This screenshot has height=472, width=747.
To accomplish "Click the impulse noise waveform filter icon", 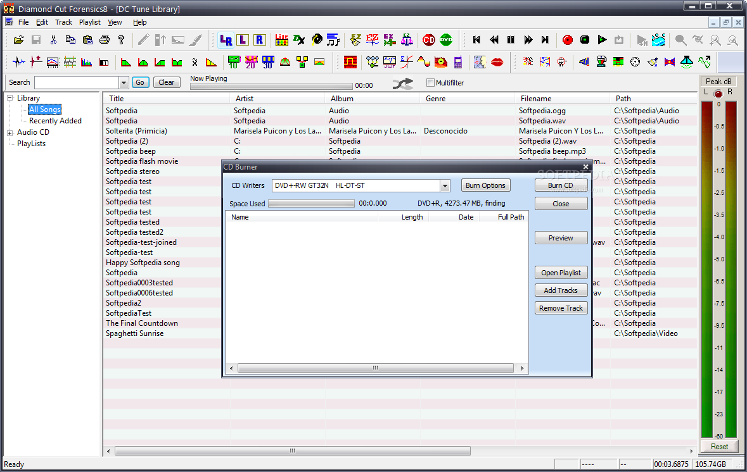I will point(18,62).
